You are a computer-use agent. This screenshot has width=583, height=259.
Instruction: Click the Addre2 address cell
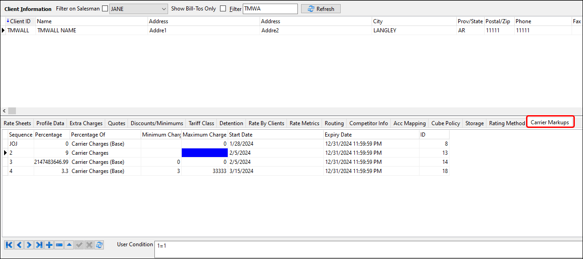(316, 30)
